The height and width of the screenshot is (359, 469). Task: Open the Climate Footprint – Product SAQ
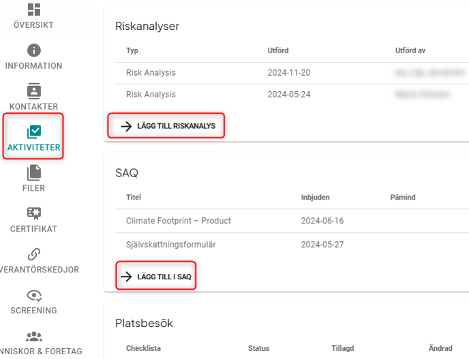pyautogui.click(x=179, y=221)
